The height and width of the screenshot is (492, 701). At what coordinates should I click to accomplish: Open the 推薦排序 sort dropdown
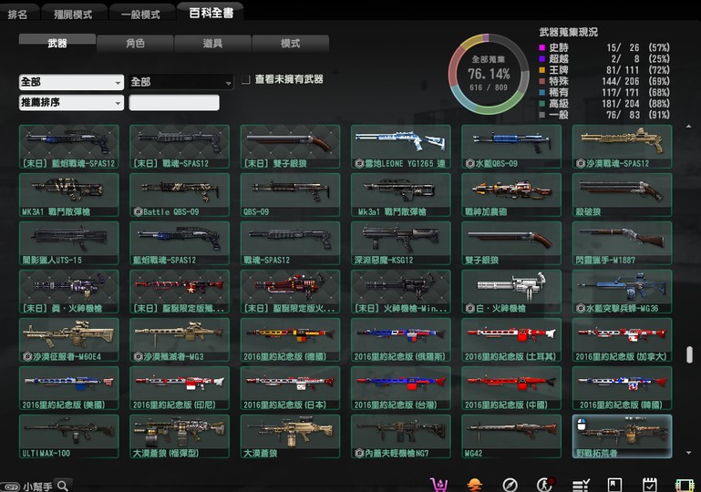tap(71, 103)
